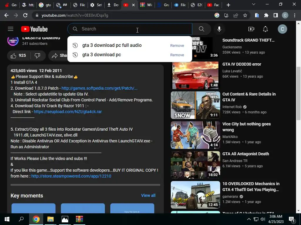Switch to the 'Wi' WinRAR tab
The height and width of the screenshot is (225, 301).
(x=146, y=5)
